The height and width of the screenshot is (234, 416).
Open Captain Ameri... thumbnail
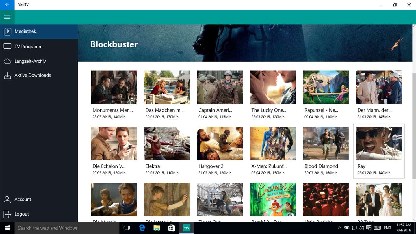point(220,87)
